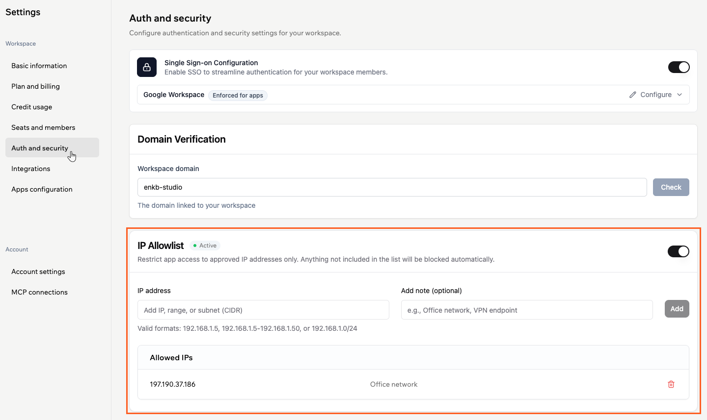707x420 pixels.
Task: Click the Add note optional input field
Action: (526, 310)
